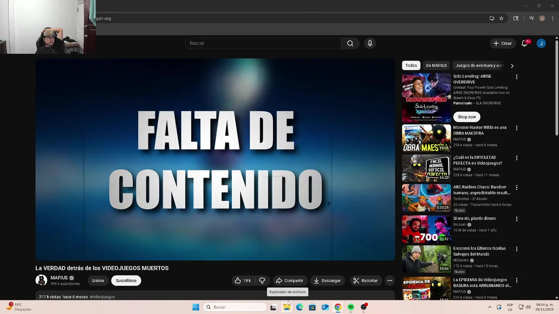Image resolution: width=559 pixels, height=314 pixels.
Task: Open Chrome three-dot menu
Action: tap(552, 18)
